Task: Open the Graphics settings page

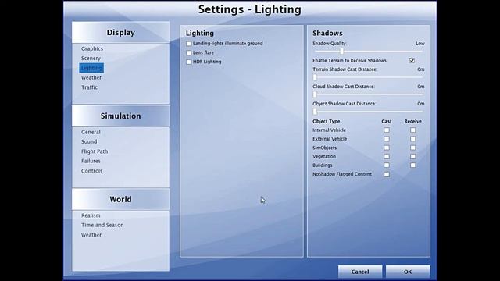Action: (x=92, y=48)
